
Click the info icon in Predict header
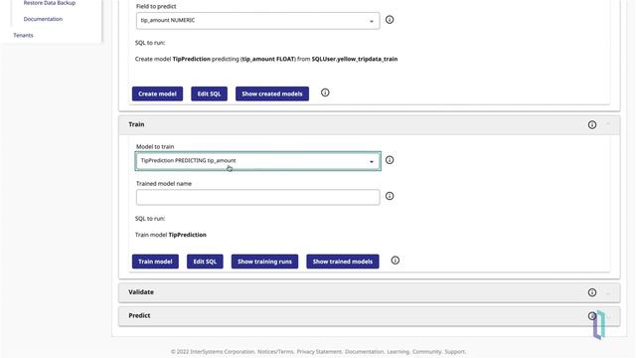pos(592,316)
